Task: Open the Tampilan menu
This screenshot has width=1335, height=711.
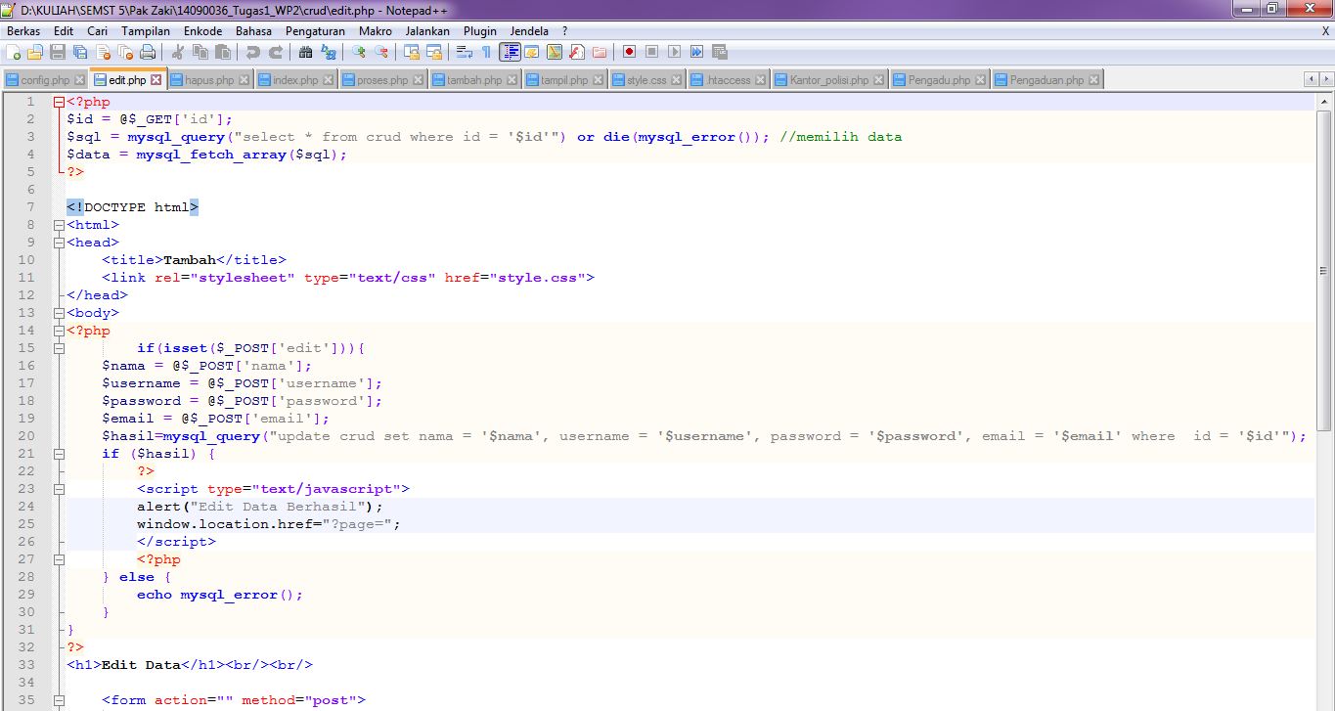Action: (146, 31)
